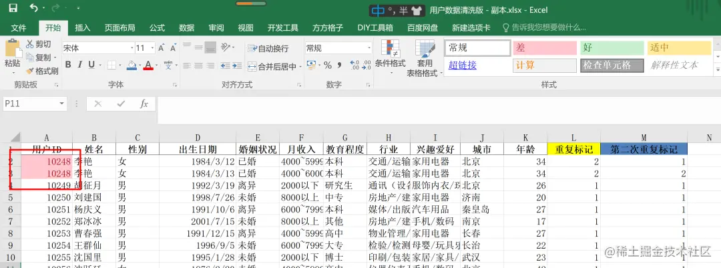Screen dimensions: 721x268
Task: Click the Copy (复制) icon
Action: click(30, 57)
